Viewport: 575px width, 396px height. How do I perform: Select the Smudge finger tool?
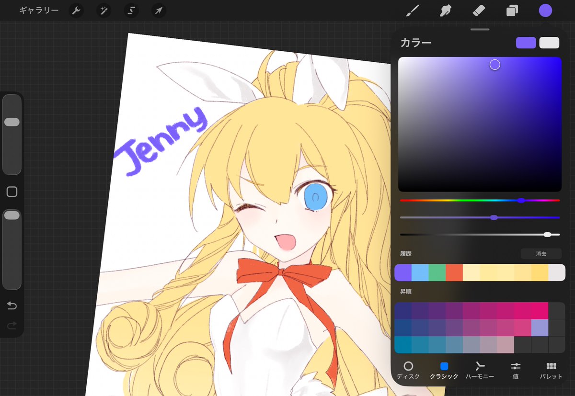(x=446, y=11)
